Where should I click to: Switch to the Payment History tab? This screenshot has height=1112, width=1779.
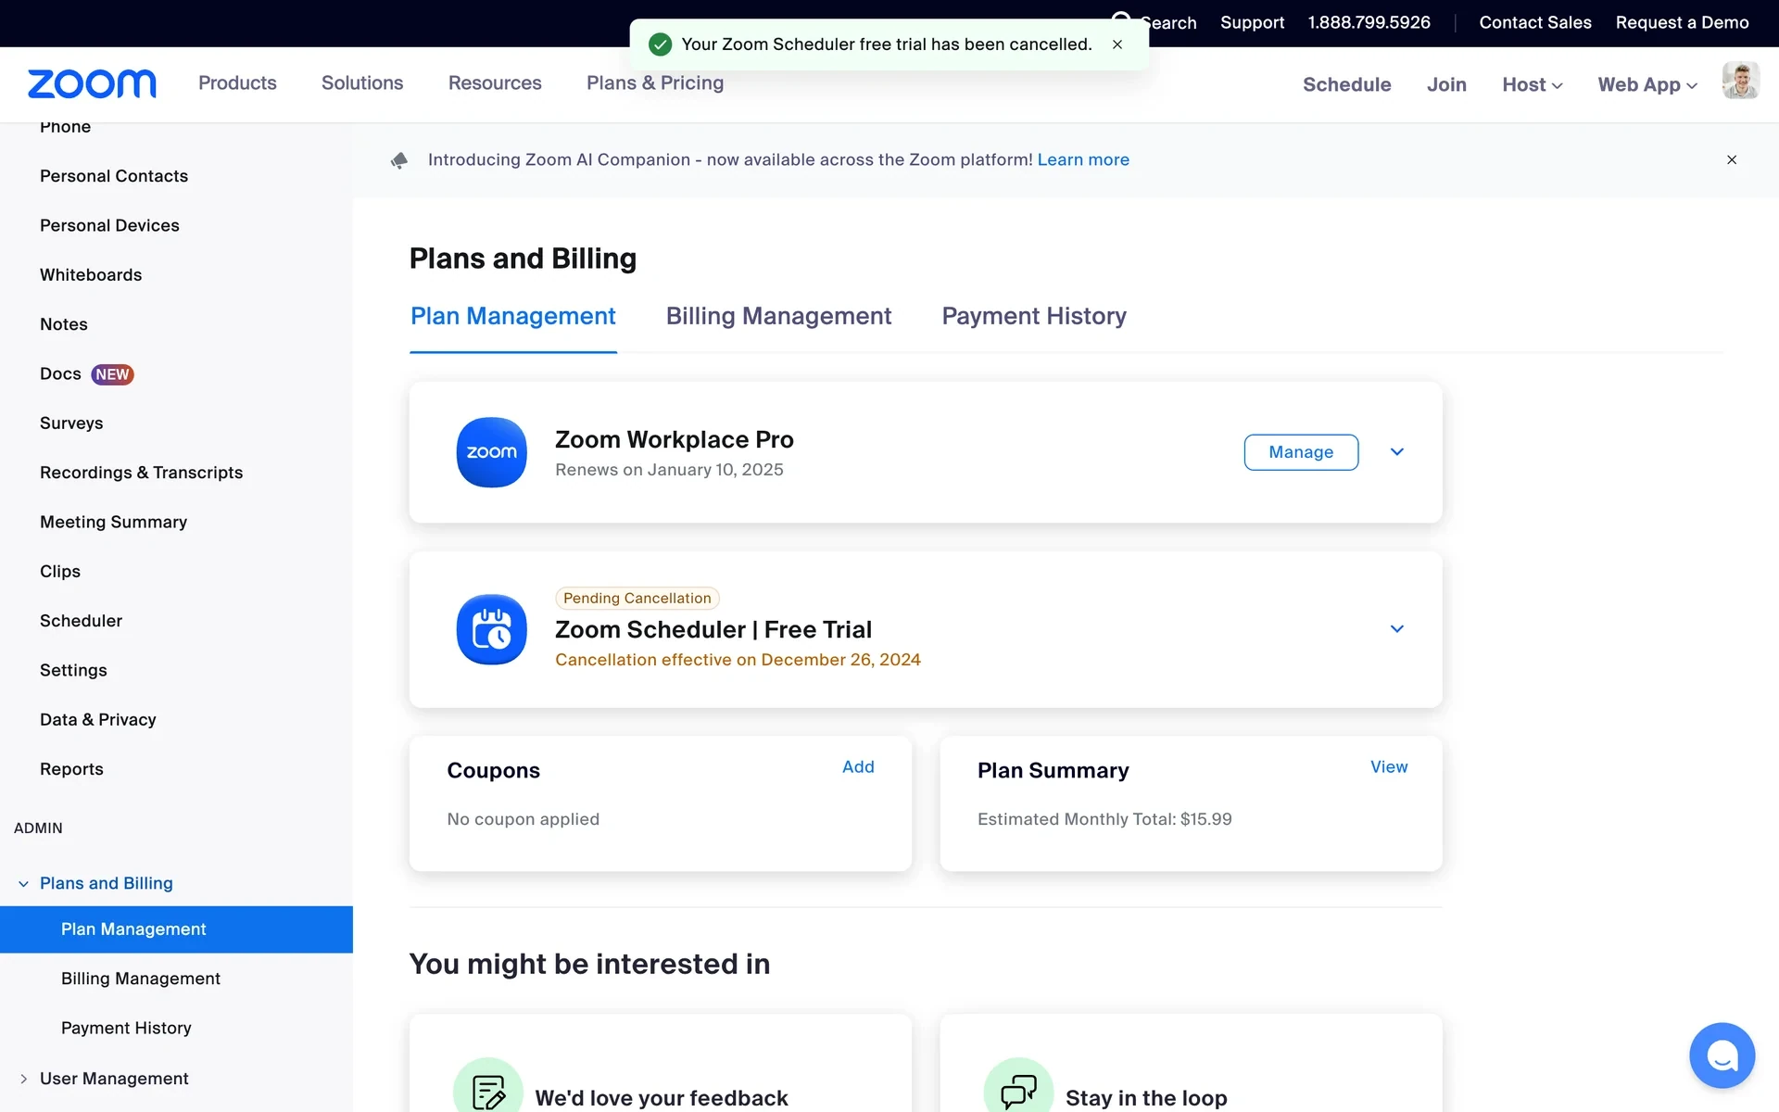point(1034,316)
